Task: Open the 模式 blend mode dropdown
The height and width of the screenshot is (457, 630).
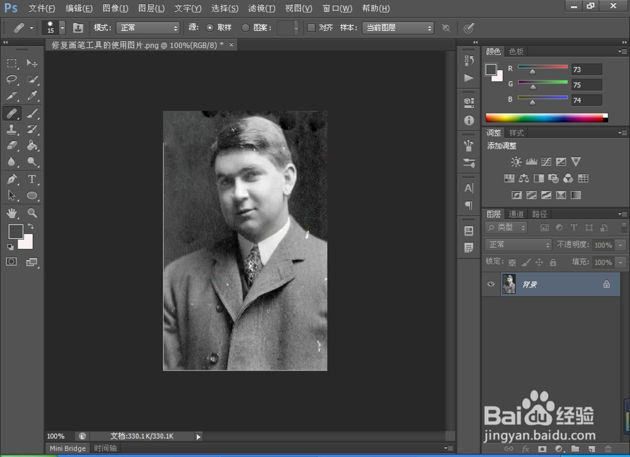Action: coord(148,28)
